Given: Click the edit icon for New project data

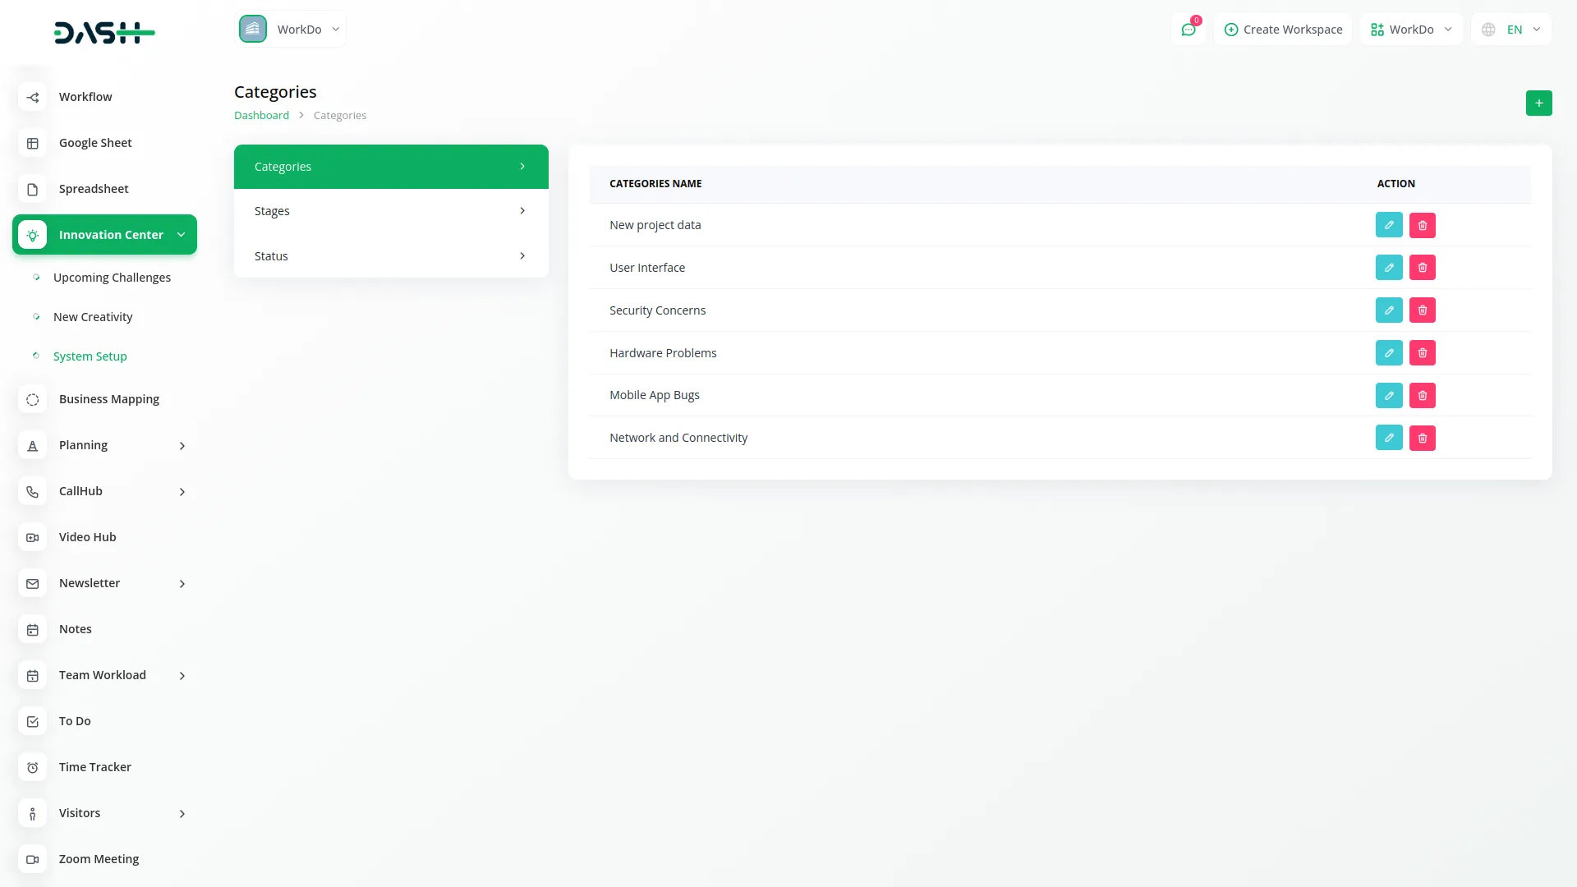Looking at the screenshot, I should 1389,225.
